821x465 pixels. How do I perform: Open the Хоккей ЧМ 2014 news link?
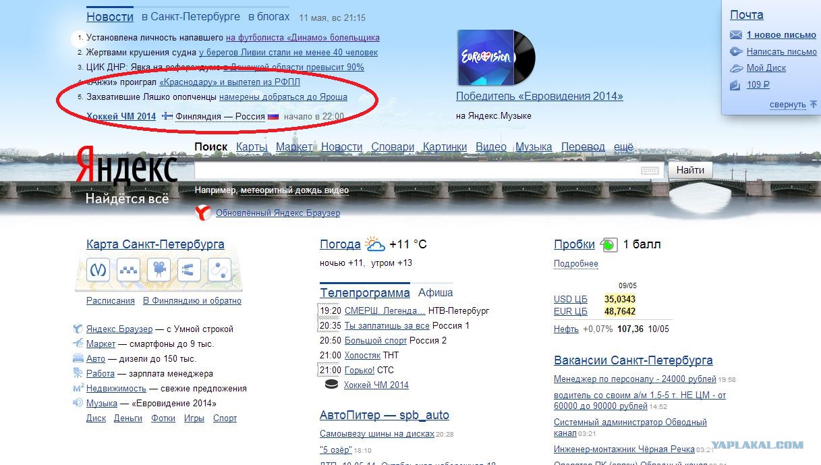coord(121,116)
